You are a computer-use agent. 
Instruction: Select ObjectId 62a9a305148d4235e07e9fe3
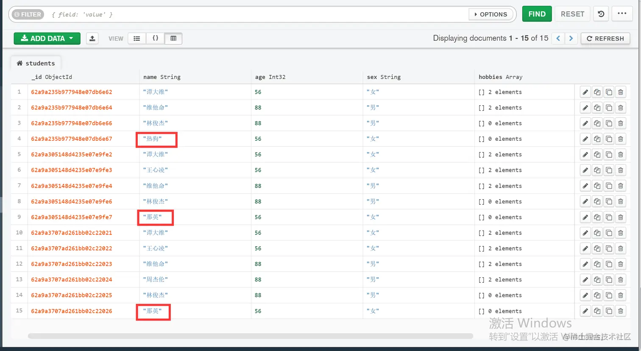click(72, 170)
